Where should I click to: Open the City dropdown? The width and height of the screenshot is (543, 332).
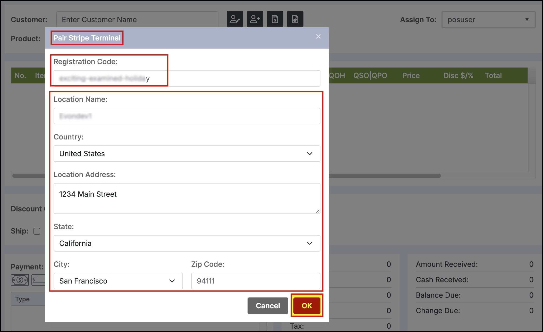point(118,281)
